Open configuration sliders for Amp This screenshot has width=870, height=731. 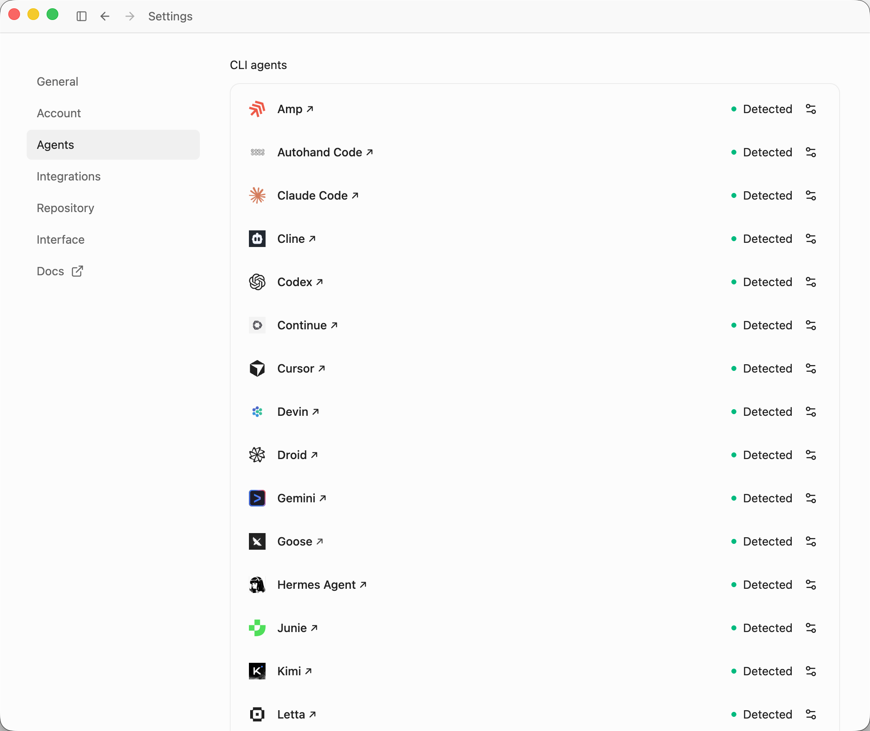[811, 109]
